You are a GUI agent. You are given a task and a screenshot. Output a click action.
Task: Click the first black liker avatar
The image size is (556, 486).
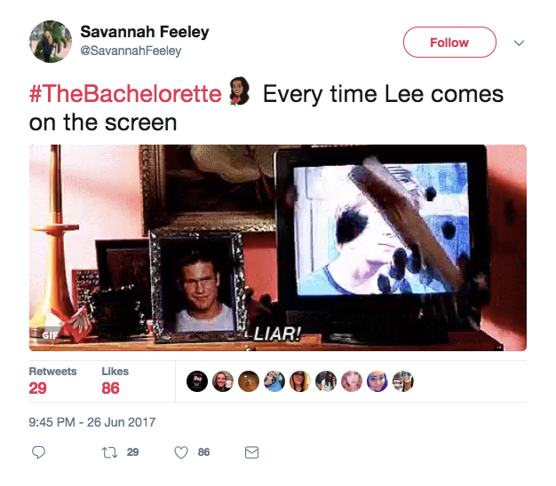[197, 381]
